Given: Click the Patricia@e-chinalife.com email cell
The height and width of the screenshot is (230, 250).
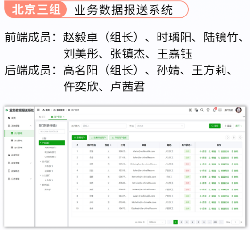Looking at the screenshot, I should [x=144, y=183].
